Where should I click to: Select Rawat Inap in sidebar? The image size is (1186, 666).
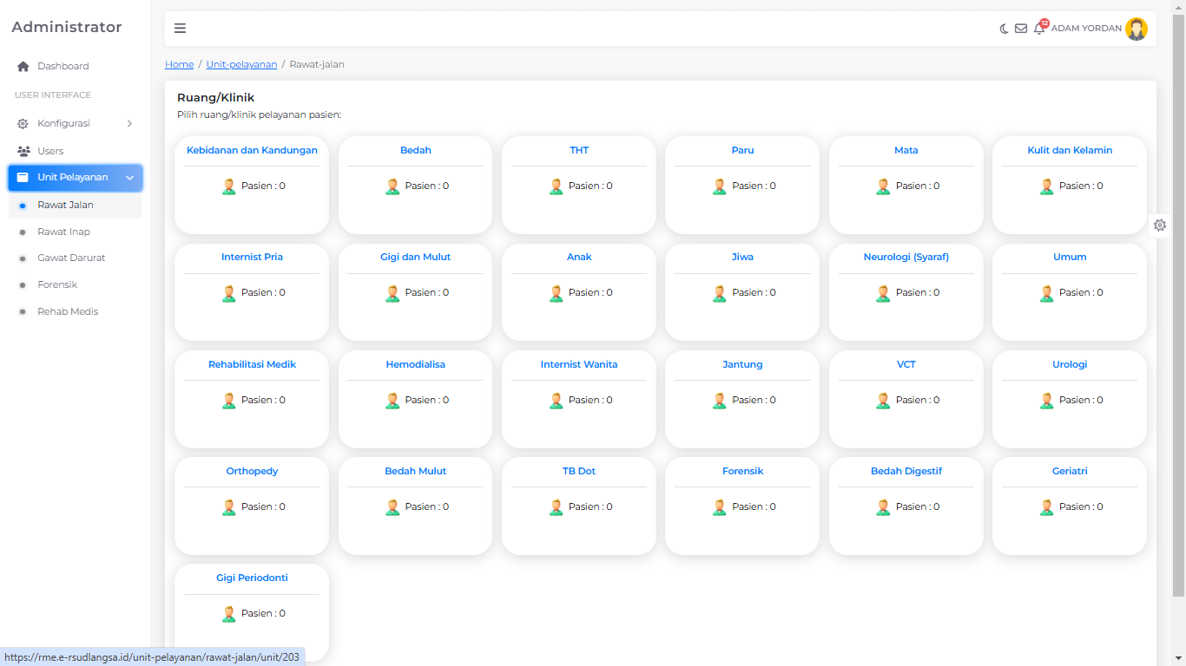click(63, 232)
